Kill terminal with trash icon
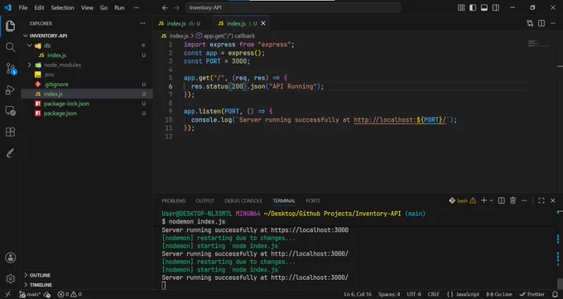 (x=512, y=200)
